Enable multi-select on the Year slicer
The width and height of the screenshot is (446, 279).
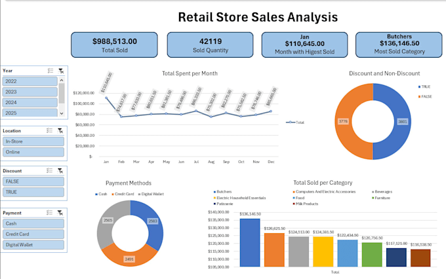[x=51, y=71]
